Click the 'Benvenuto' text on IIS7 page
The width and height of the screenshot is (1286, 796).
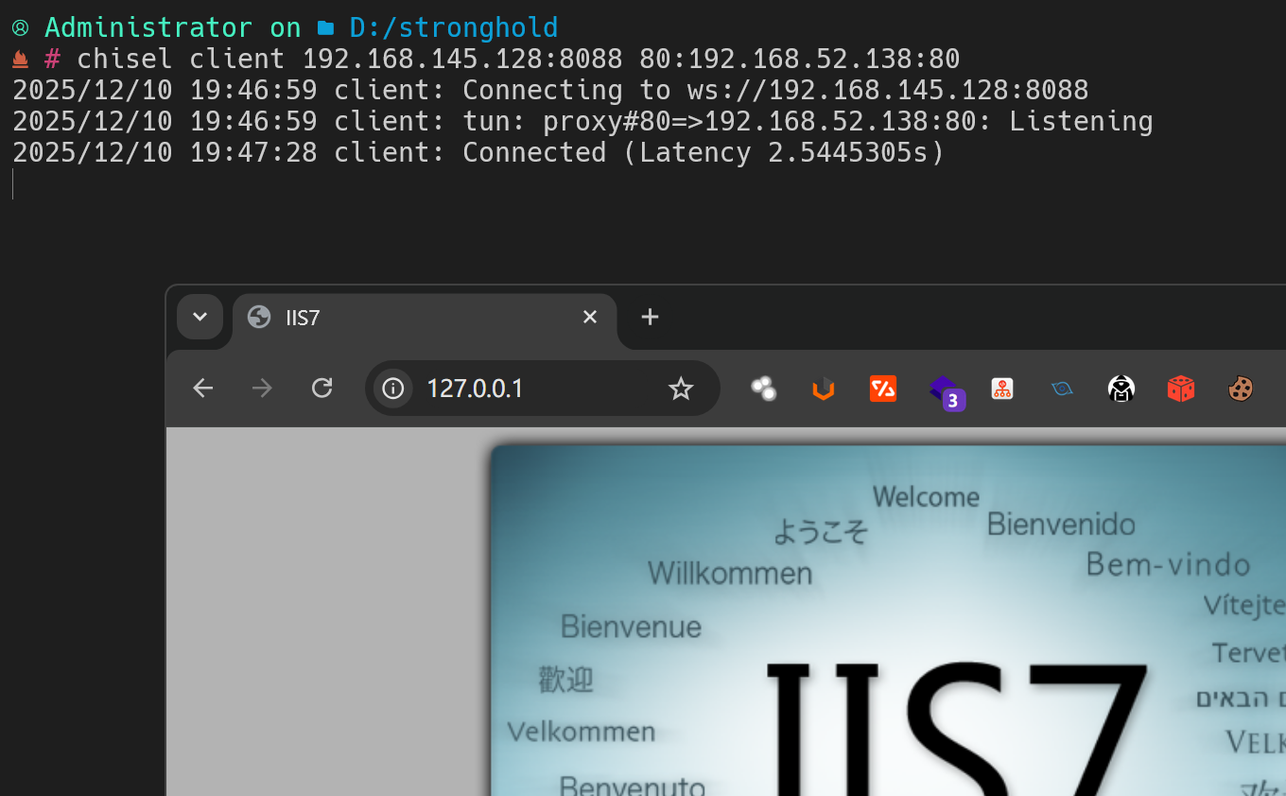[633, 785]
